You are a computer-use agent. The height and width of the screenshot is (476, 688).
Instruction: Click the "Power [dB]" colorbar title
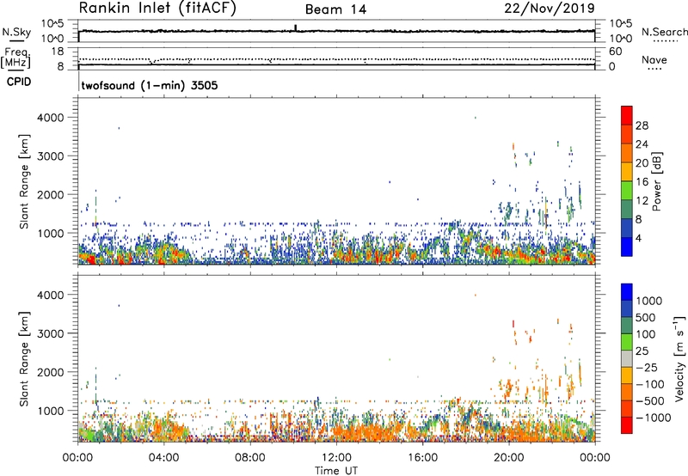coord(656,181)
